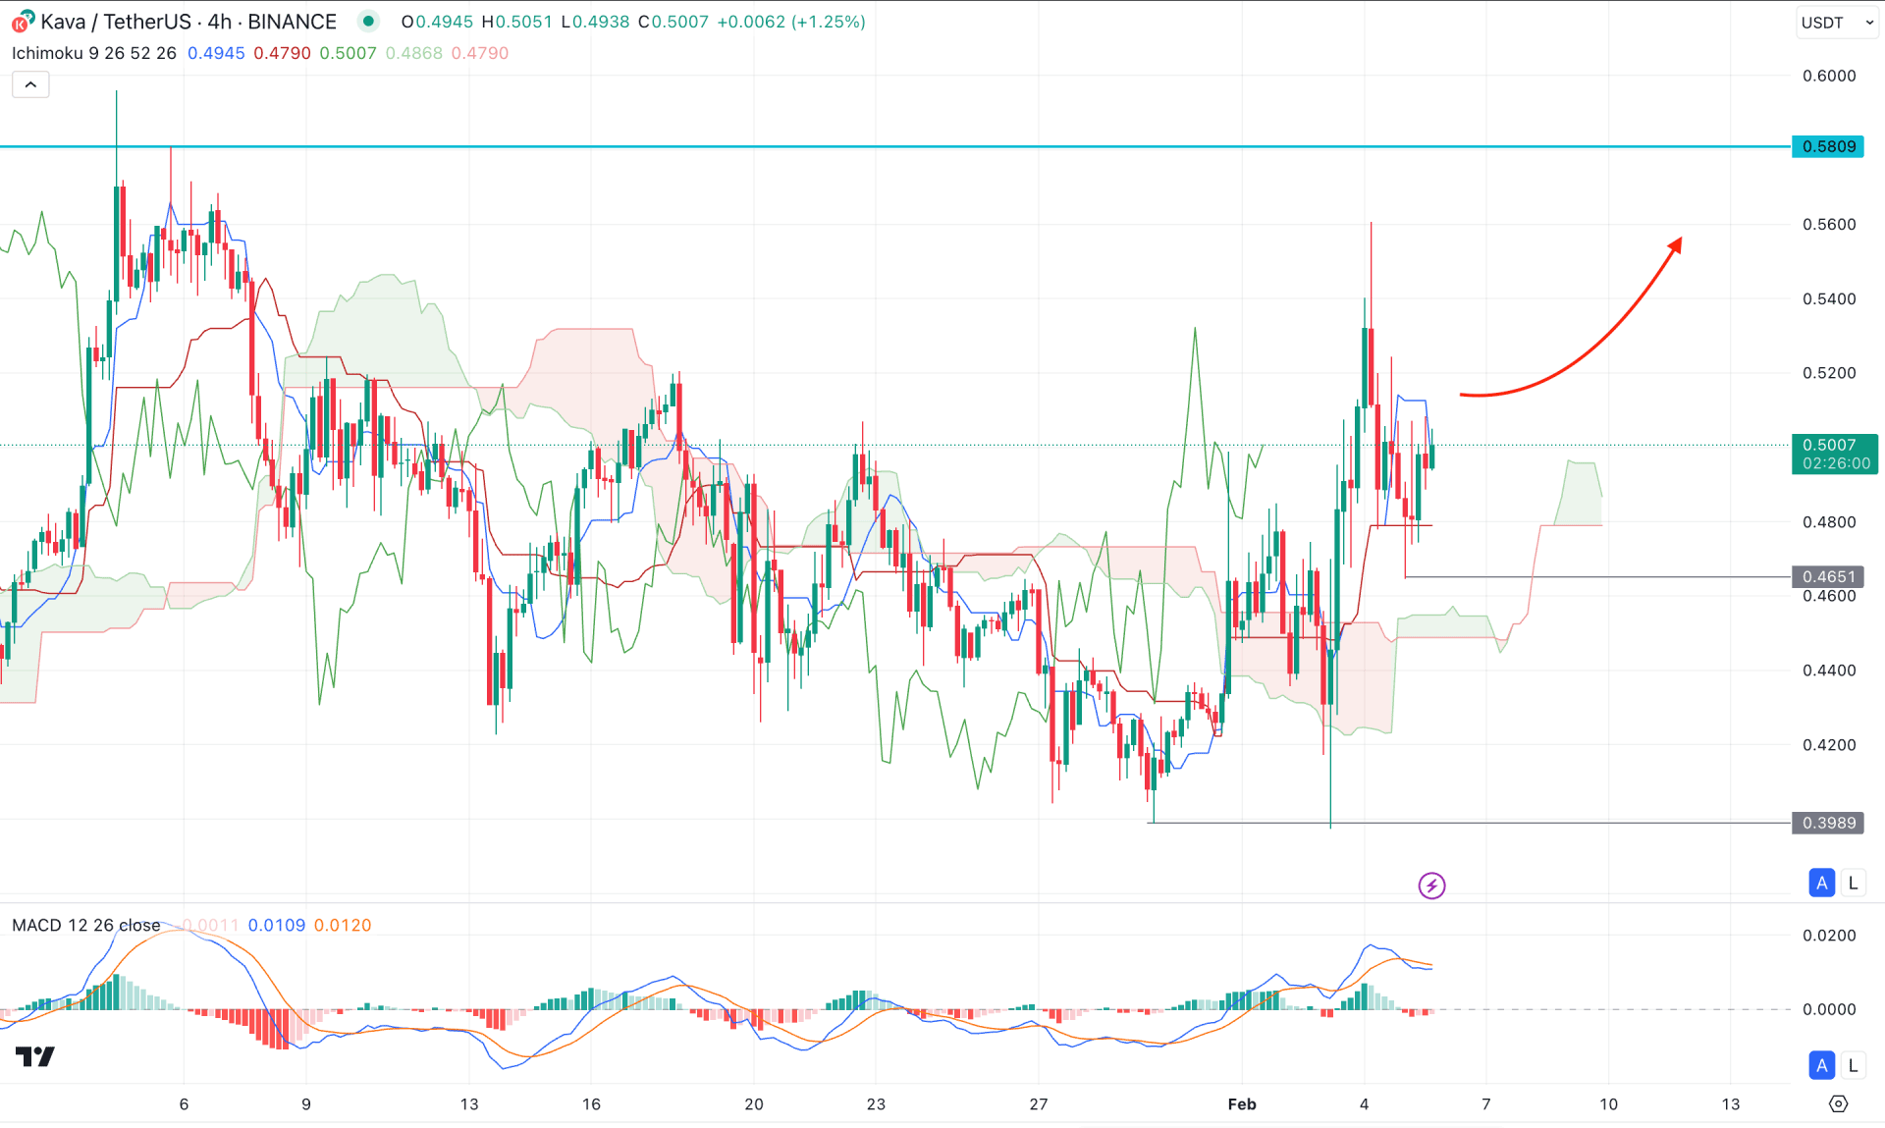The width and height of the screenshot is (1885, 1128).
Task: Click the 0.0200 MACD scale value
Action: coord(1829,936)
